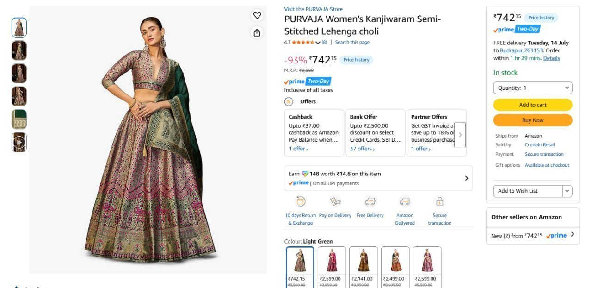
Task: Play the product video thumbnail
Action: point(19,142)
